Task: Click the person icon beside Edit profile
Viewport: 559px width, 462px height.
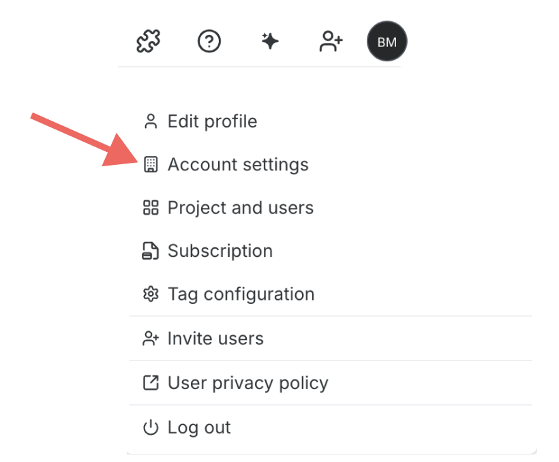Action: 151,121
